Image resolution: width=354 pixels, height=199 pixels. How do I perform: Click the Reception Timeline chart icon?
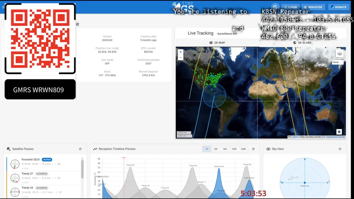click(x=95, y=149)
